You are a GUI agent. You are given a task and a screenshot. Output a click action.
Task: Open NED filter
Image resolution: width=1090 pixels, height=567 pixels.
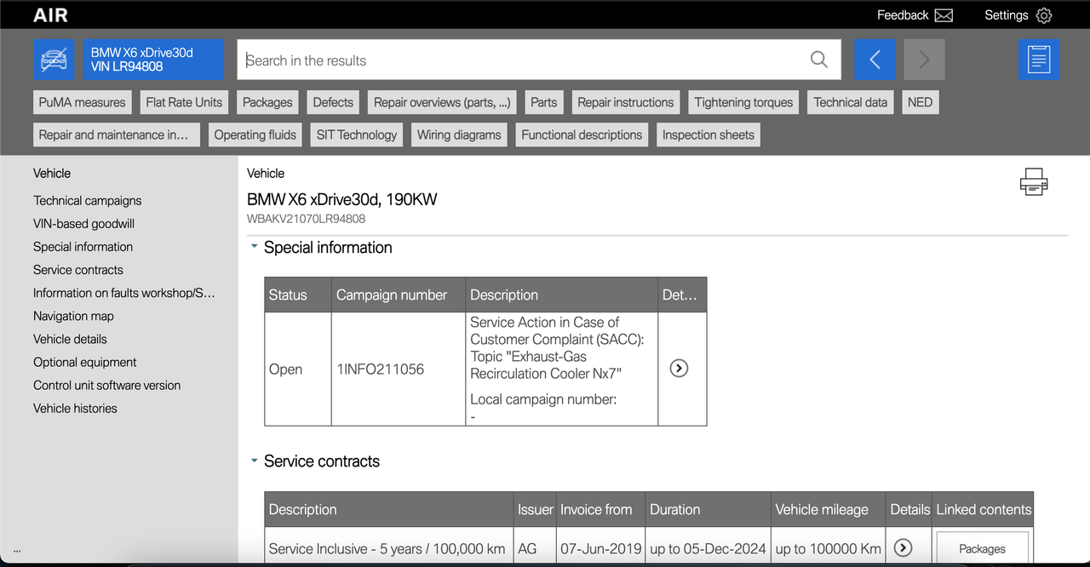(920, 102)
